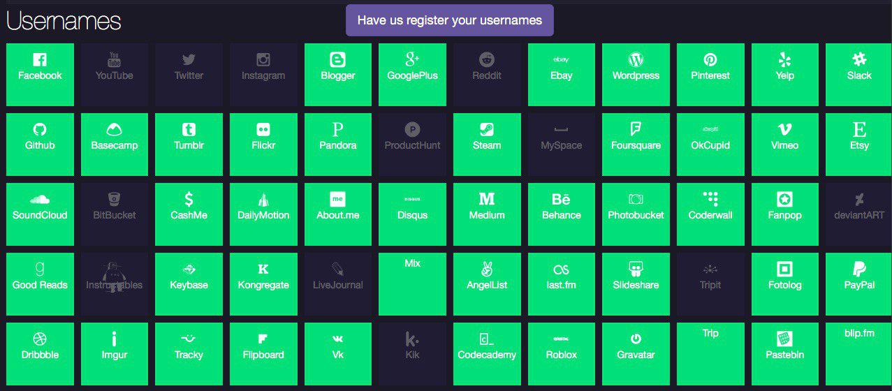The width and height of the screenshot is (892, 391).
Task: Select the Kik tile
Action: [x=412, y=354]
